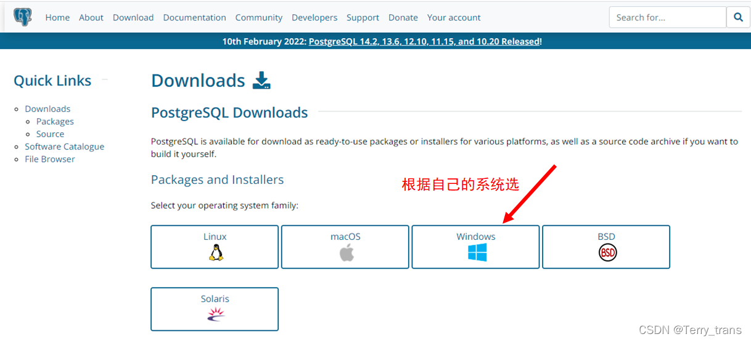Open Packages in Quick Links
This screenshot has height=342, width=751.
pyautogui.click(x=55, y=121)
